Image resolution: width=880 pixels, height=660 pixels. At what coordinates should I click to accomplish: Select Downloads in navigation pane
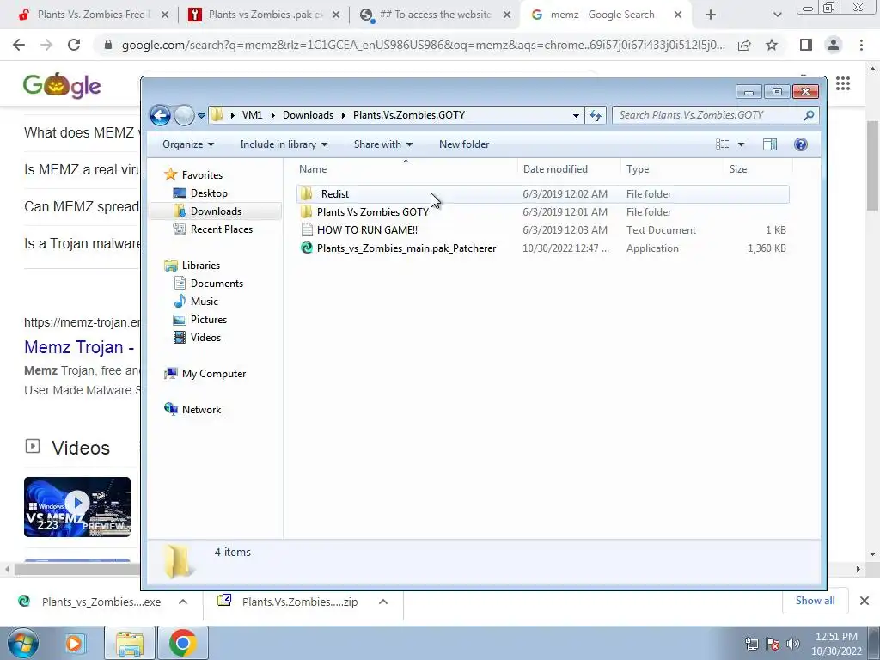pyautogui.click(x=216, y=211)
